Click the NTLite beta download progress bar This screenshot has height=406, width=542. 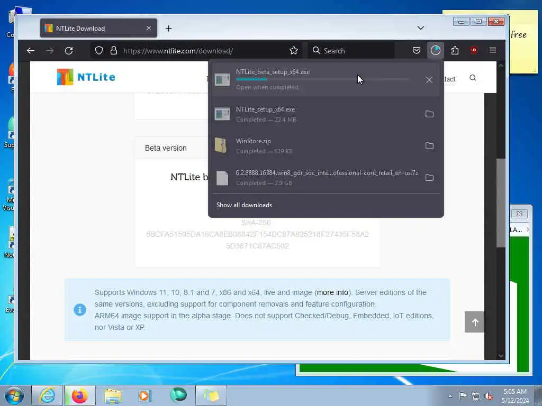pyautogui.click(x=322, y=79)
